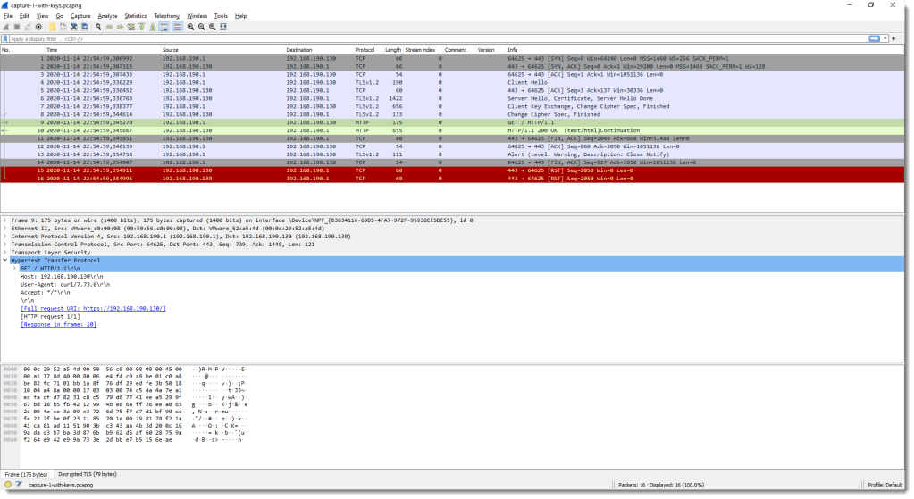Open the Statistics menu
The width and height of the screenshot is (914, 499).
tap(135, 16)
